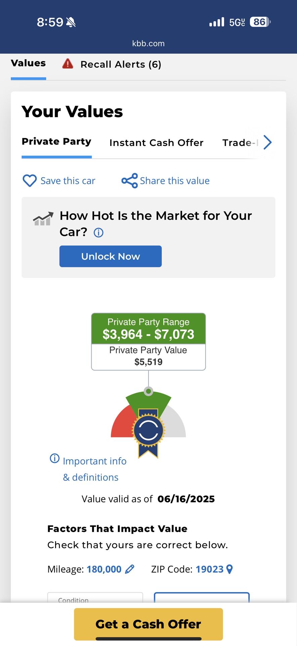Tap the kbb.com address bar
Image resolution: width=297 pixels, height=646 pixels.
click(x=148, y=43)
